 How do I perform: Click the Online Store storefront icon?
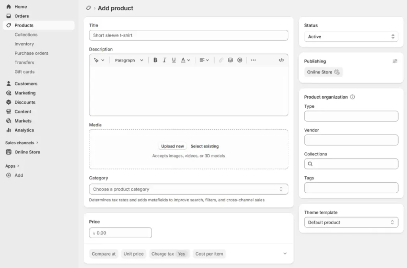9,152
